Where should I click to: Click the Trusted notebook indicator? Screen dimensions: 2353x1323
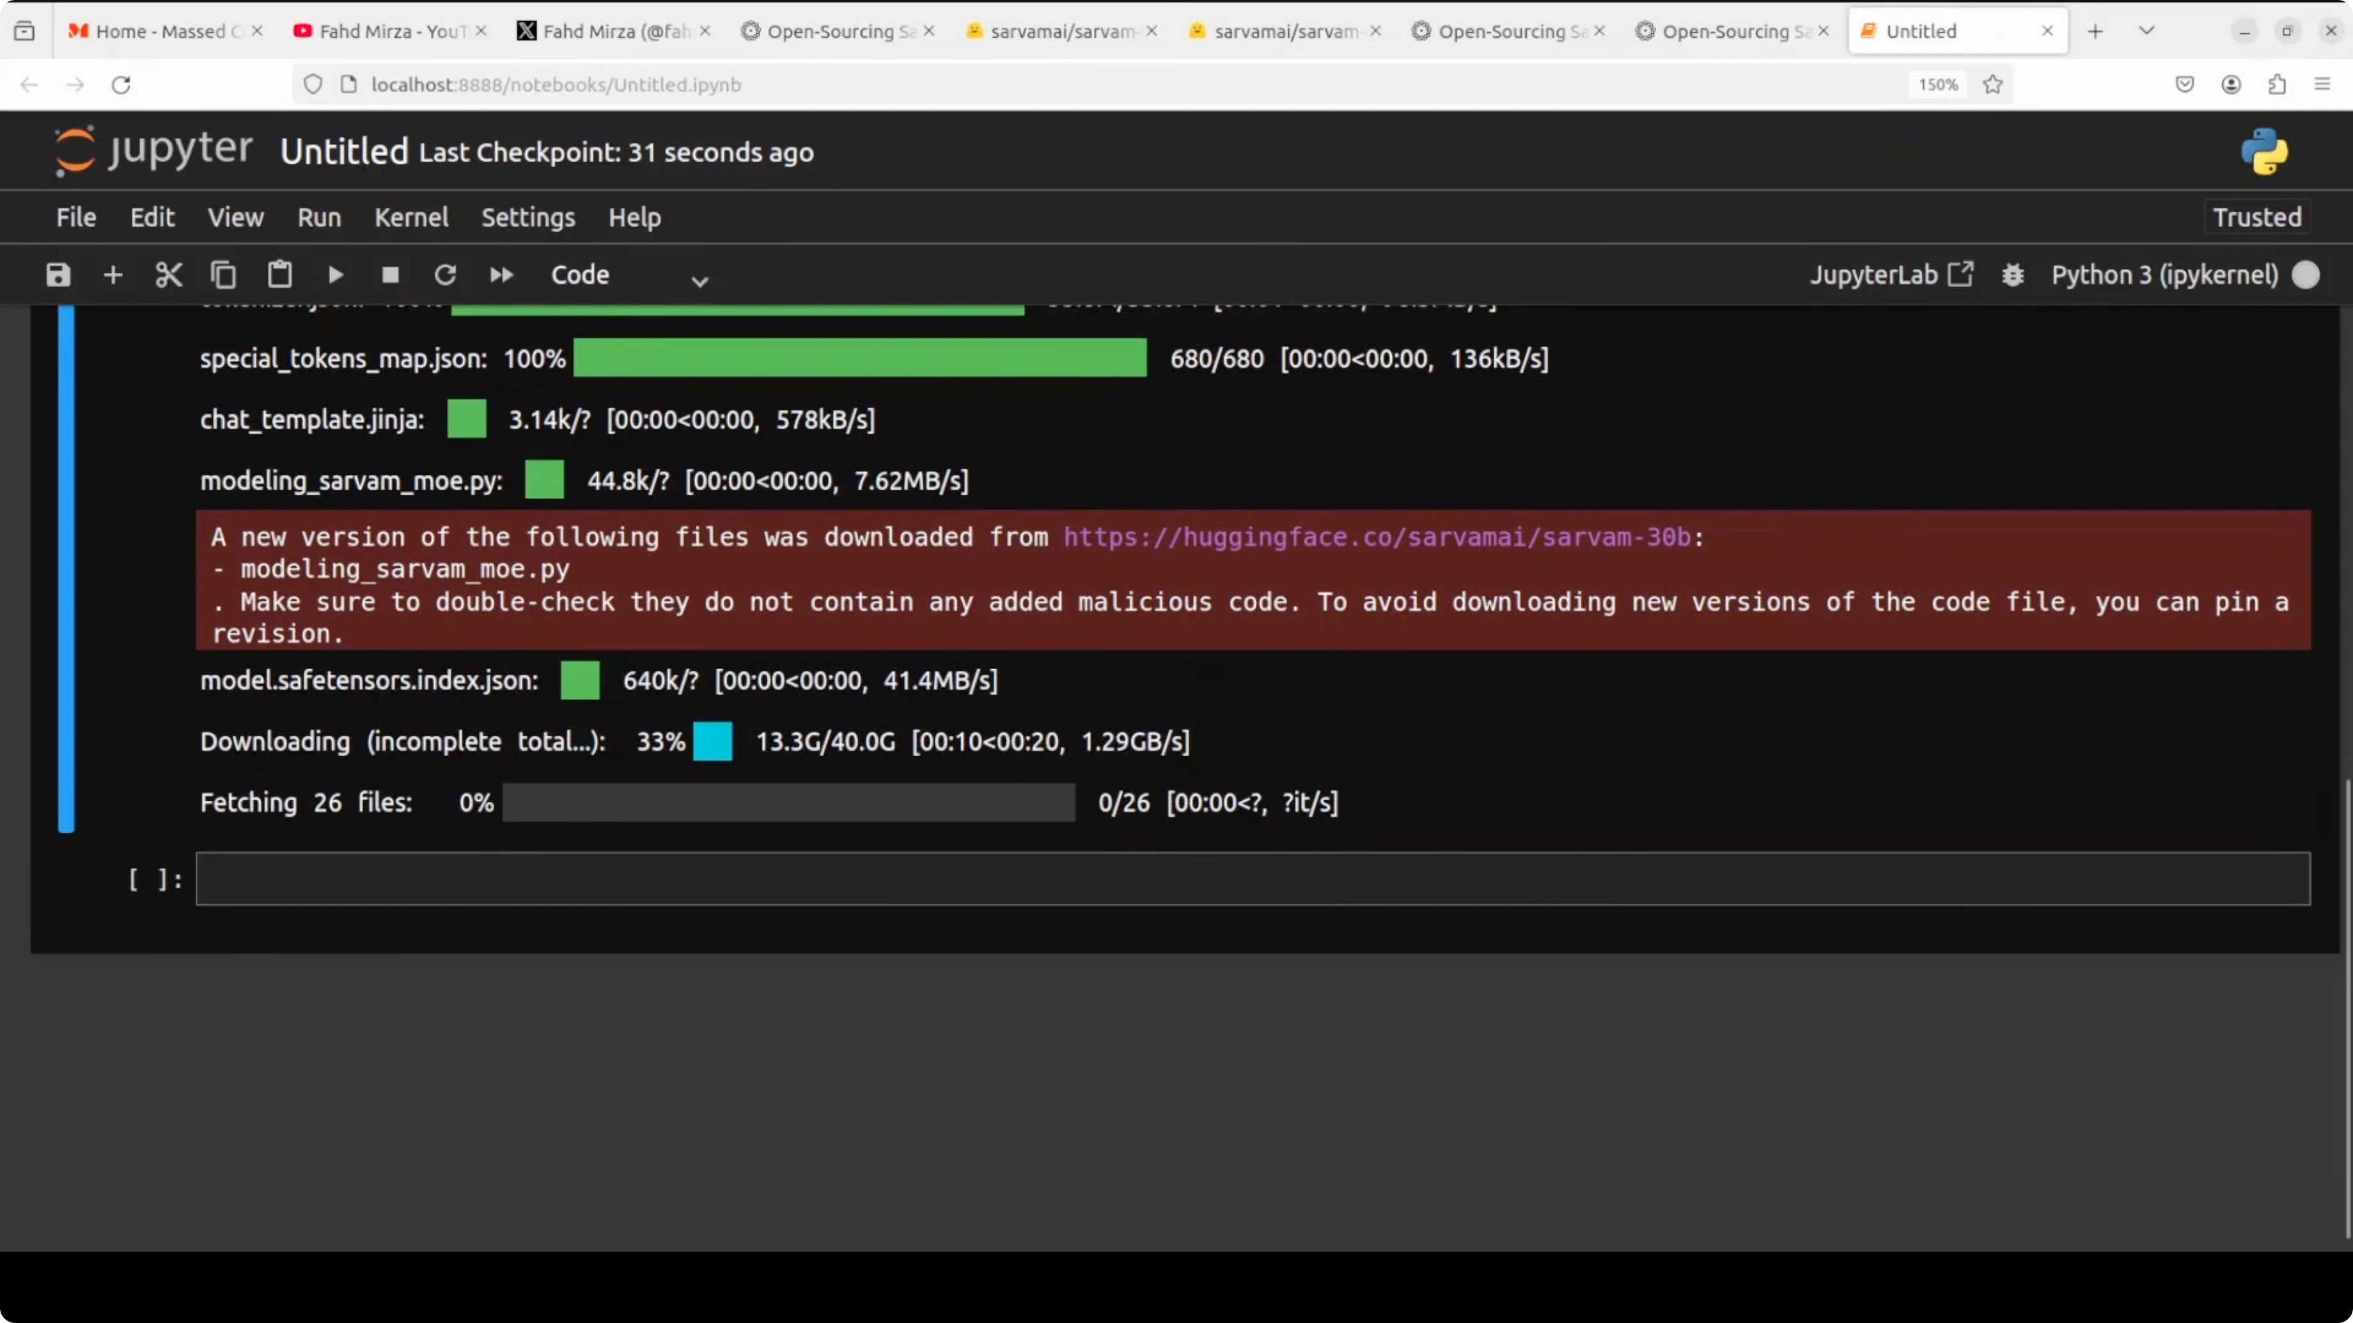coord(2256,217)
